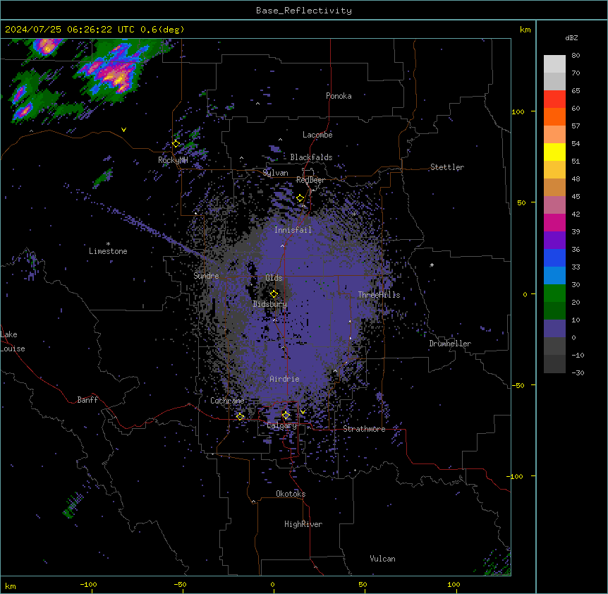
Task: Click the Cochrane label
Action: (x=227, y=401)
